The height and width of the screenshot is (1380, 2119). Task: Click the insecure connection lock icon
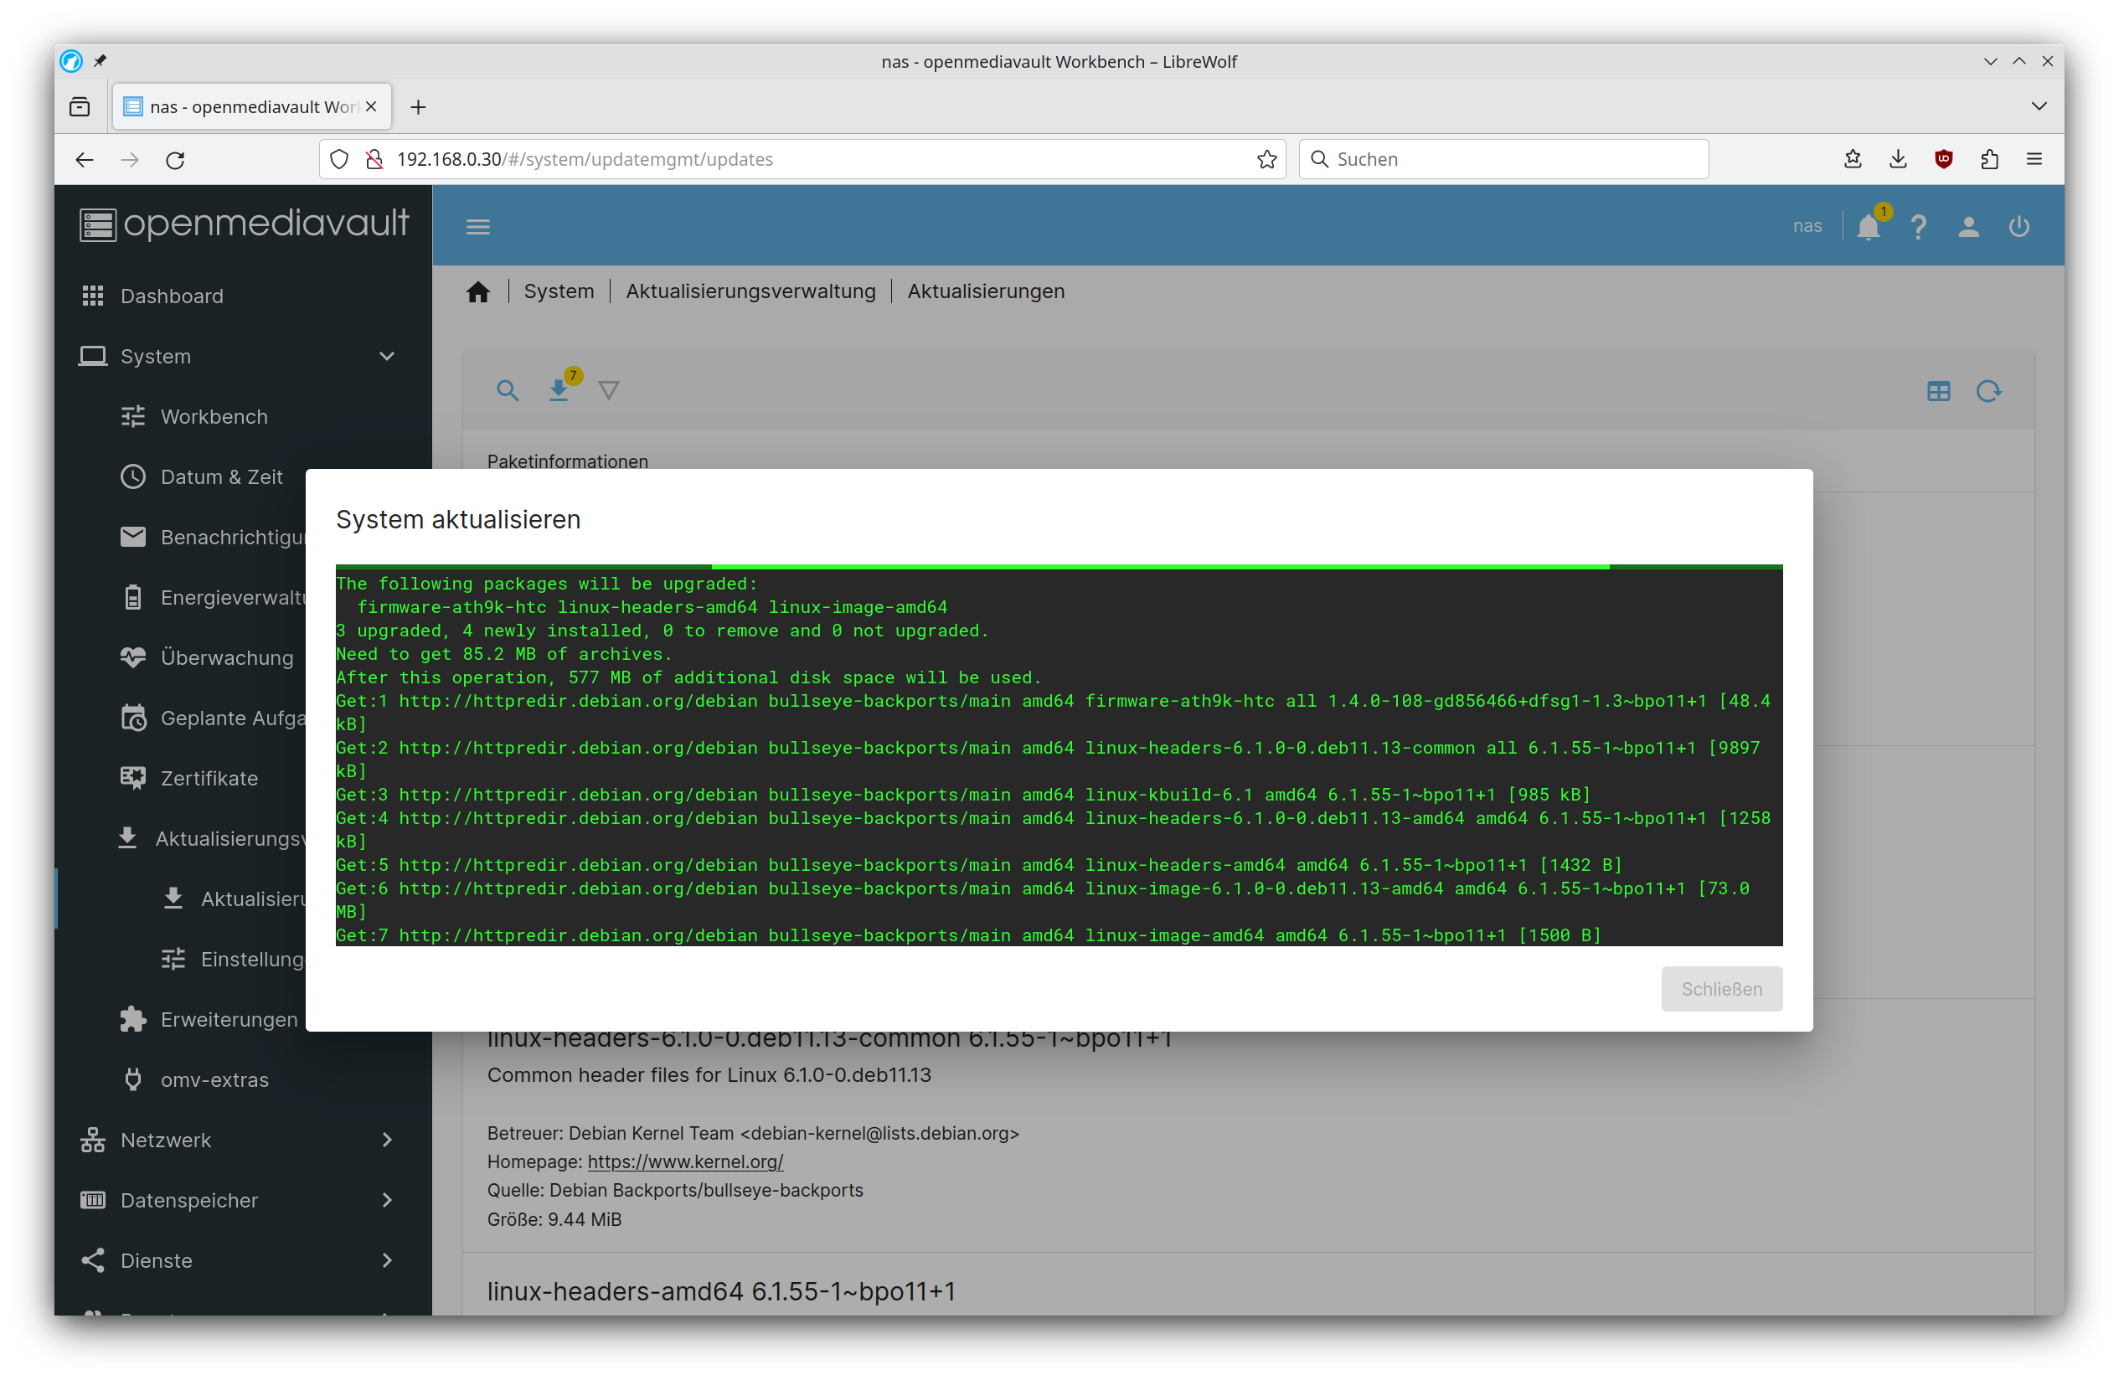(375, 158)
